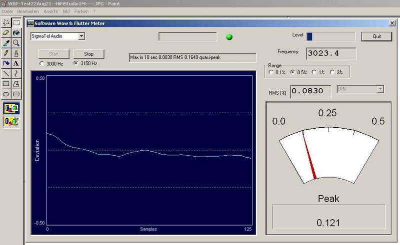This screenshot has width=400, height=245.
Task: Click the Max in 10 sec status text
Action: (192, 57)
